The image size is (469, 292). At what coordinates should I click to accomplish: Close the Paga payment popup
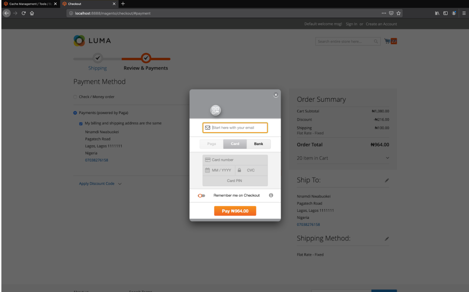coord(276,95)
